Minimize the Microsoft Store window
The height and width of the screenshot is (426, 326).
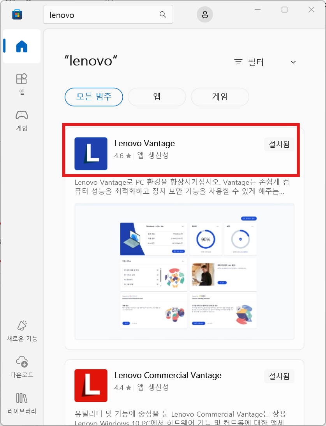point(257,10)
